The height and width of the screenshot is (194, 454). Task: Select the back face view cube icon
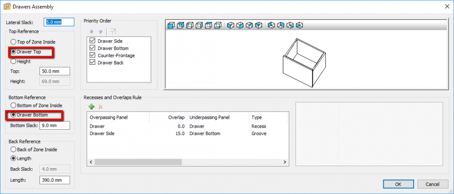180,25
